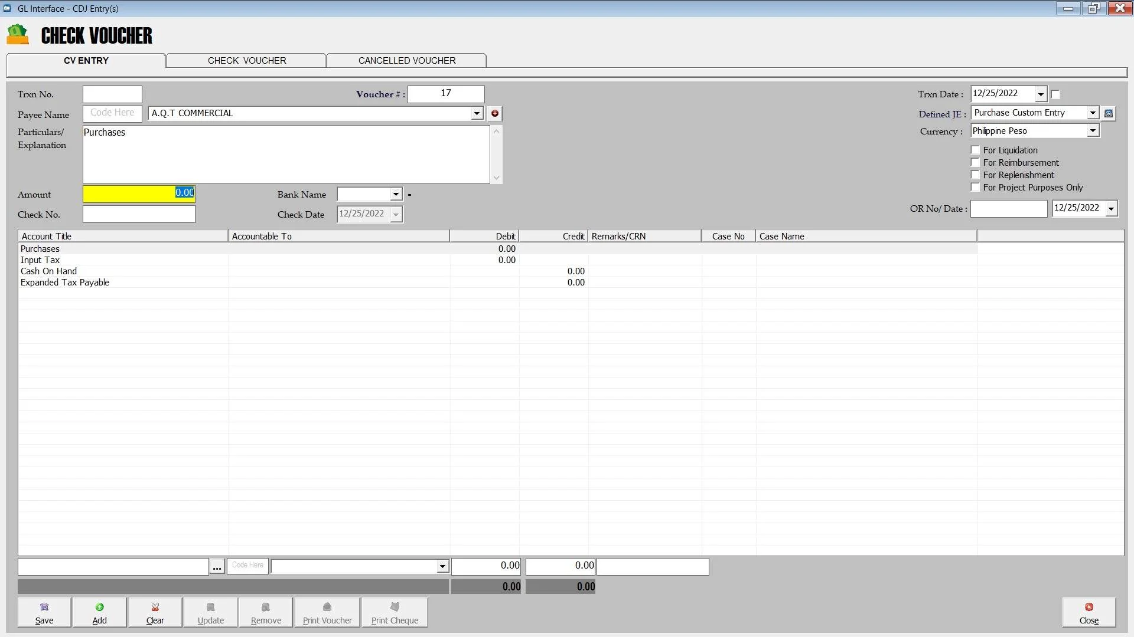Click the remarks entry field
Viewport: 1134px width, 637px height.
[x=653, y=566]
